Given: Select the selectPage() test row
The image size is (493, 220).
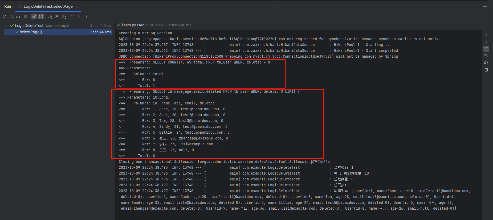Looking at the screenshot, I should (x=58, y=32).
